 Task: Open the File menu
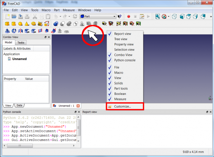[6, 10]
